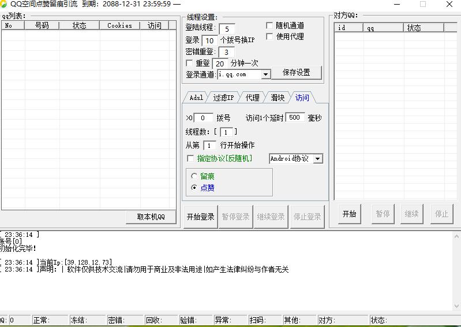Viewport: 461px width, 327px height.
Task: Switch to the 过滤IP tab
Action: (223, 98)
